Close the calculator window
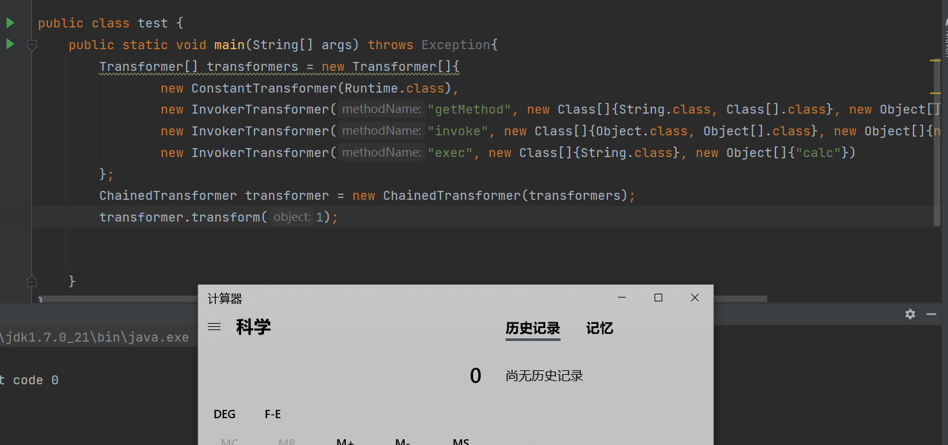Screen dimensions: 948x445 point(695,298)
